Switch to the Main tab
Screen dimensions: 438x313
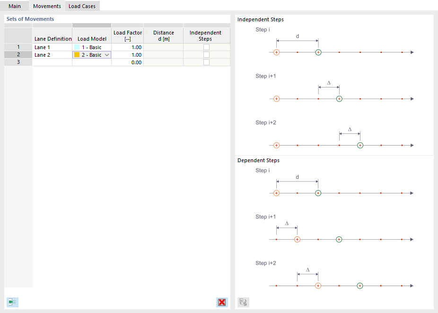pyautogui.click(x=15, y=6)
